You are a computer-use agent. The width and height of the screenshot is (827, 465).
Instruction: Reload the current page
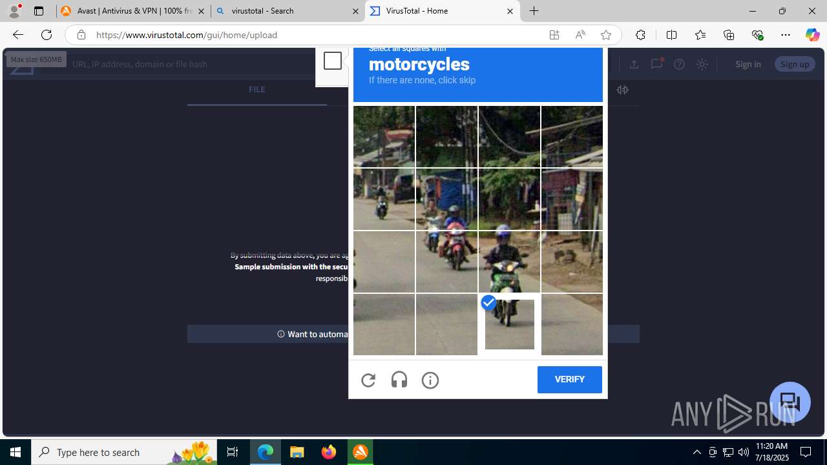tap(47, 35)
